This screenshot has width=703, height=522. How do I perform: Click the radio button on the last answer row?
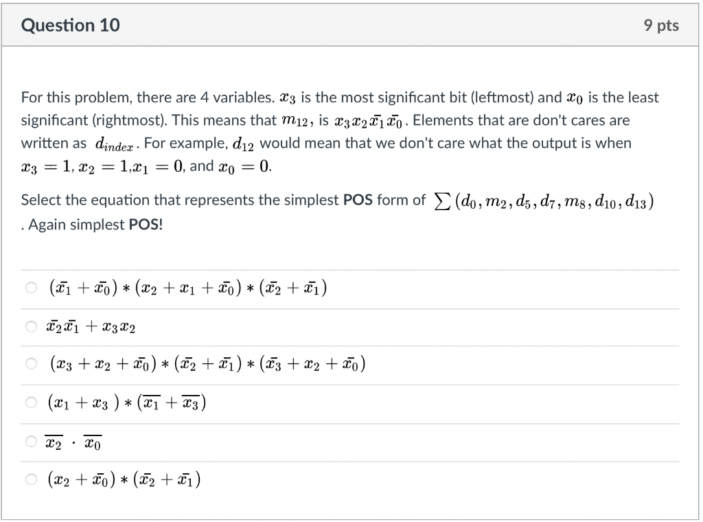(x=31, y=478)
